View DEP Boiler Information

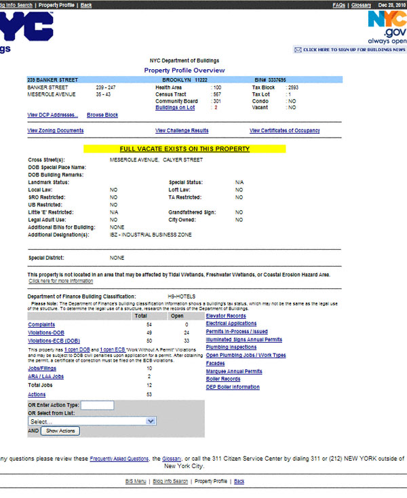click(233, 387)
